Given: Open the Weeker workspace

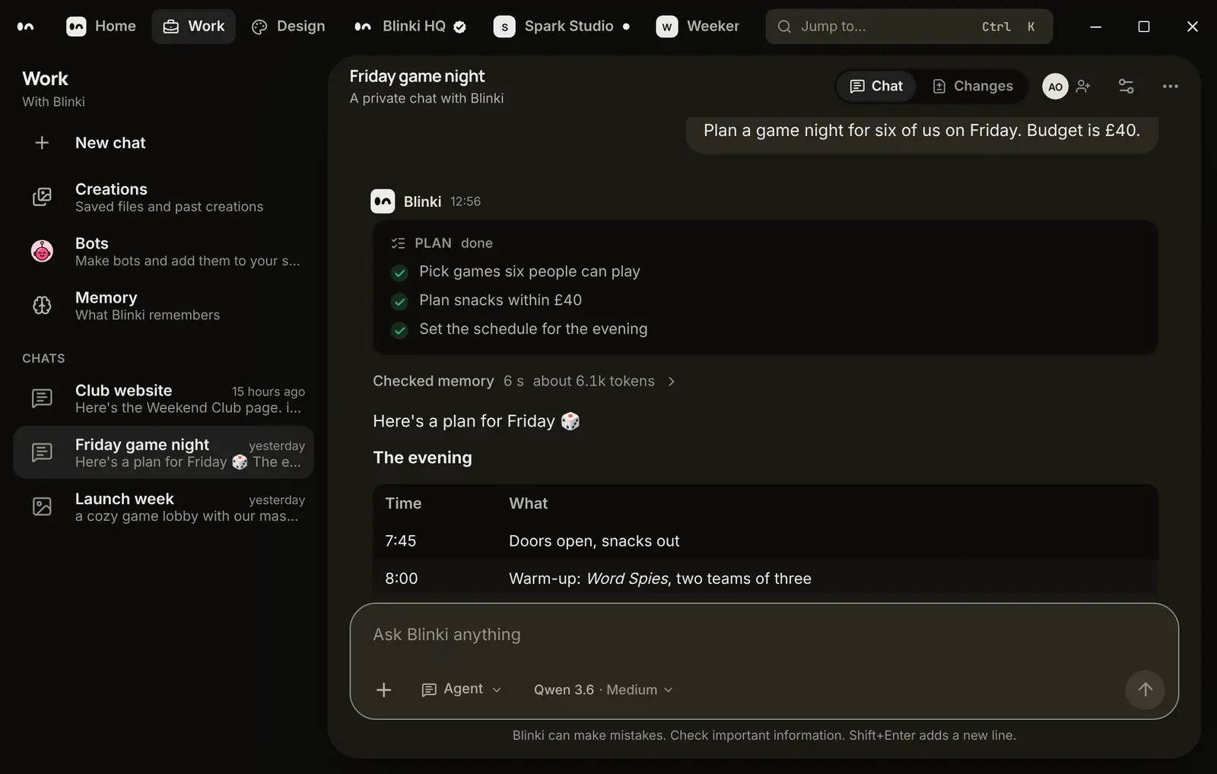Looking at the screenshot, I should click(697, 27).
